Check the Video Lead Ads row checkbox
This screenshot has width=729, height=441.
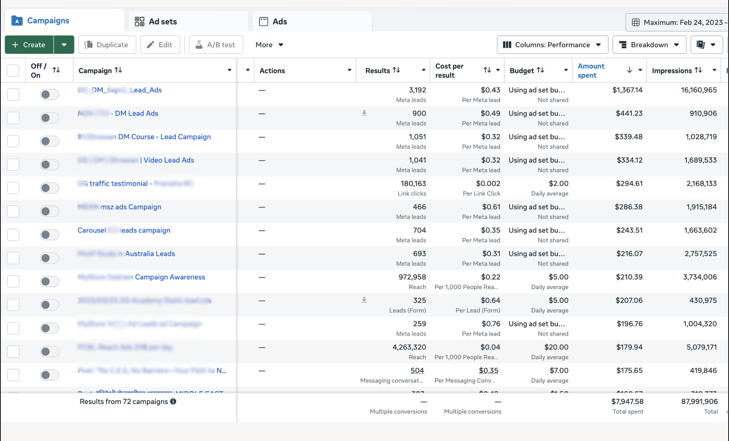tap(13, 164)
